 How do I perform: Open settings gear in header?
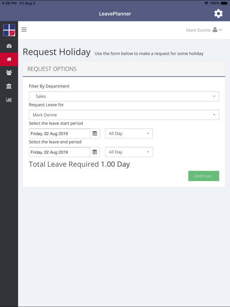[218, 14]
